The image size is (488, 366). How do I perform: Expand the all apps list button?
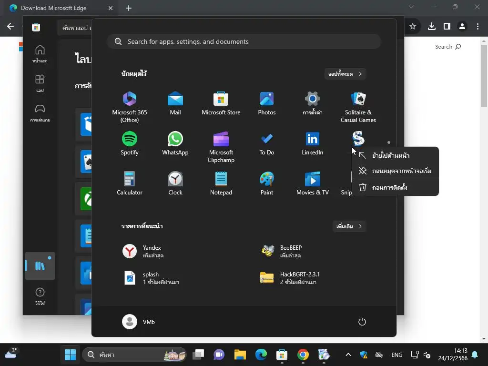[345, 74]
